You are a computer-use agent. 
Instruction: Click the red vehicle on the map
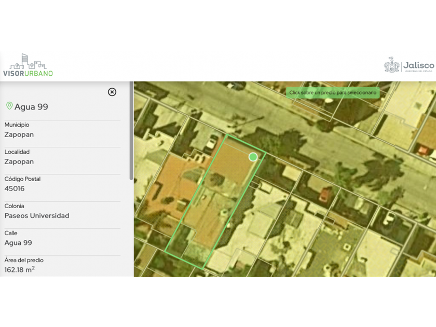(x=325, y=195)
